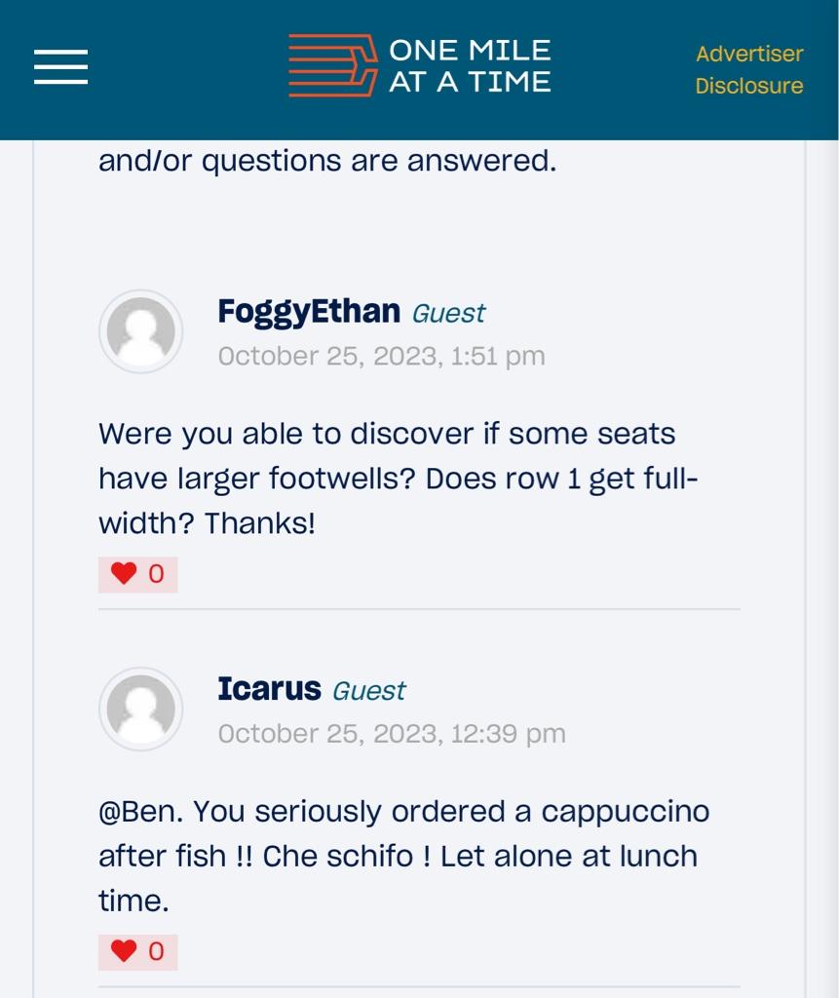
Task: Open the Advertiser Disclosure link
Action: tap(748, 69)
